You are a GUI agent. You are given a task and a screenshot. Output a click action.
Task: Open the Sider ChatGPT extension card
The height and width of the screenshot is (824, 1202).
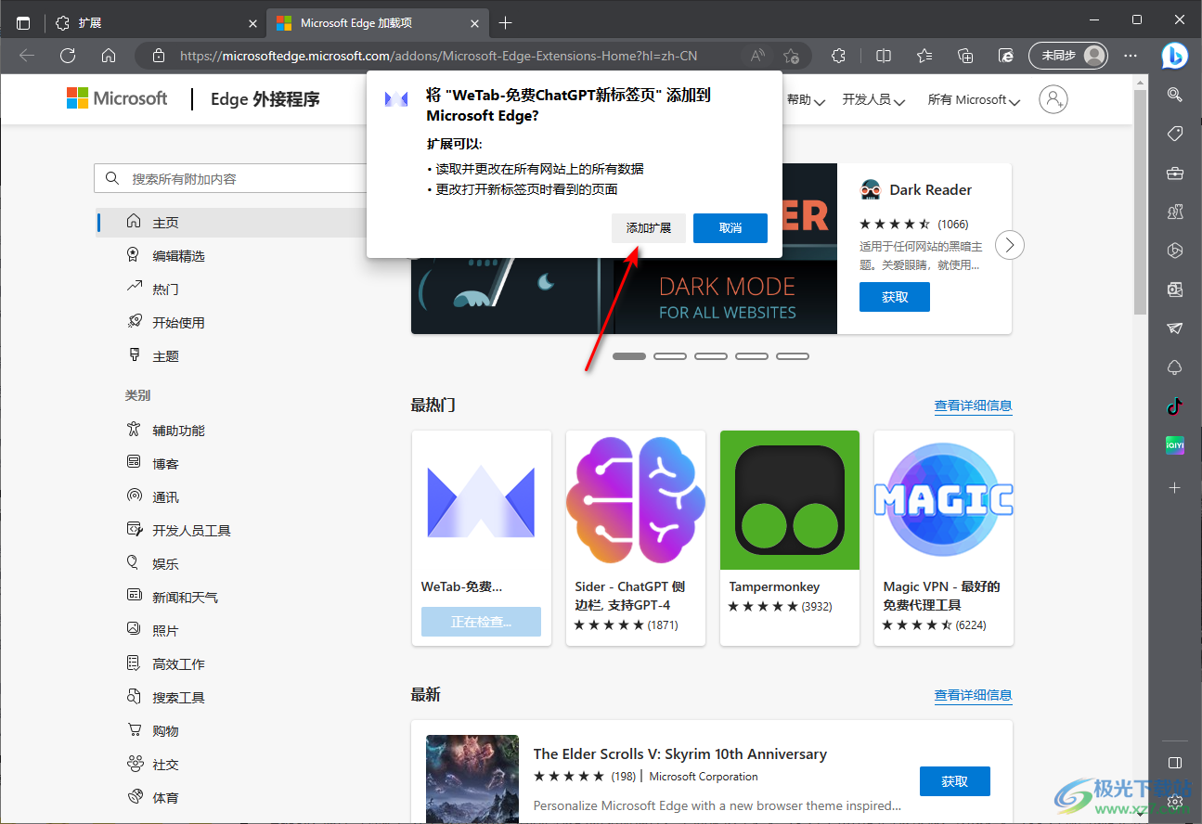click(x=636, y=538)
